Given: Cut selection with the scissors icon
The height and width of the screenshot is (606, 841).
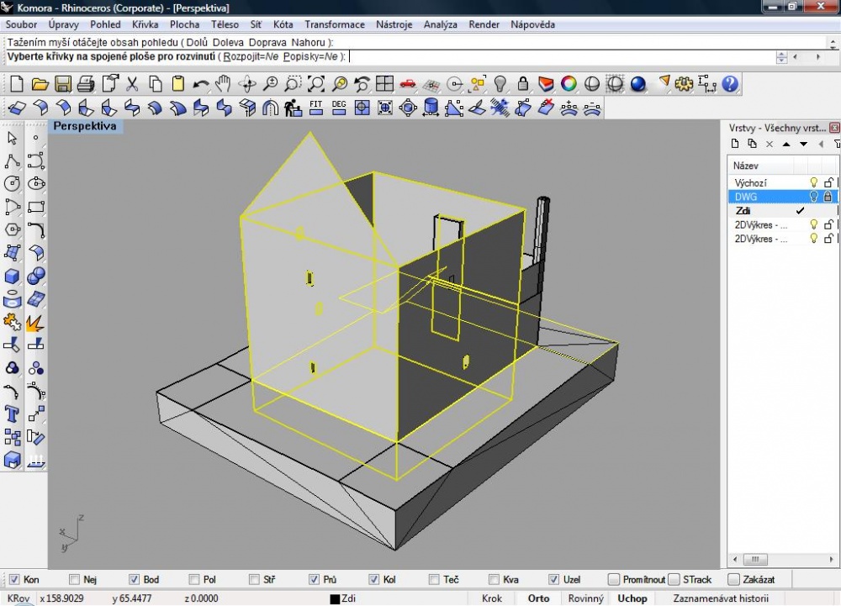Looking at the screenshot, I should click(x=132, y=84).
